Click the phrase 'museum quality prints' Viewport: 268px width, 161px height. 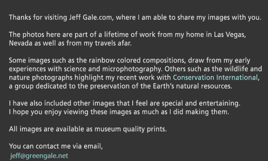coord(130,129)
